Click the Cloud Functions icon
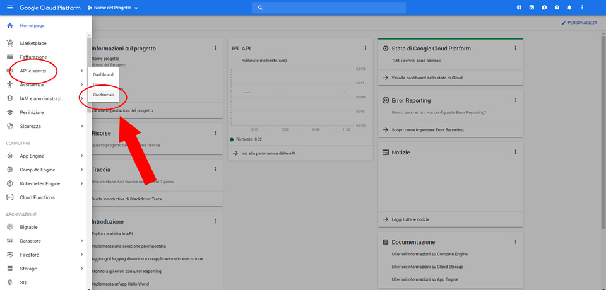Viewport: 606px width, 290px height. pos(10,198)
